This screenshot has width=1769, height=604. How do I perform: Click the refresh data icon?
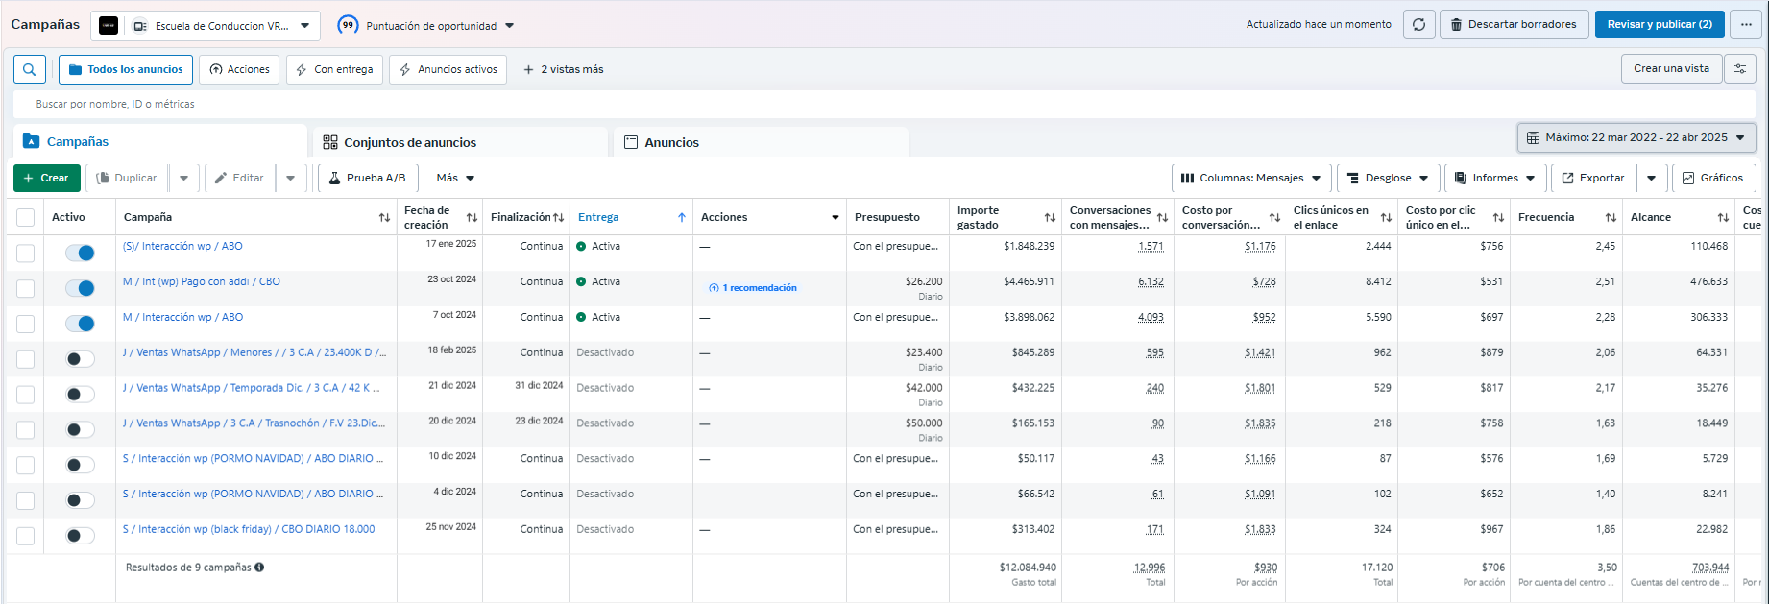click(x=1418, y=25)
